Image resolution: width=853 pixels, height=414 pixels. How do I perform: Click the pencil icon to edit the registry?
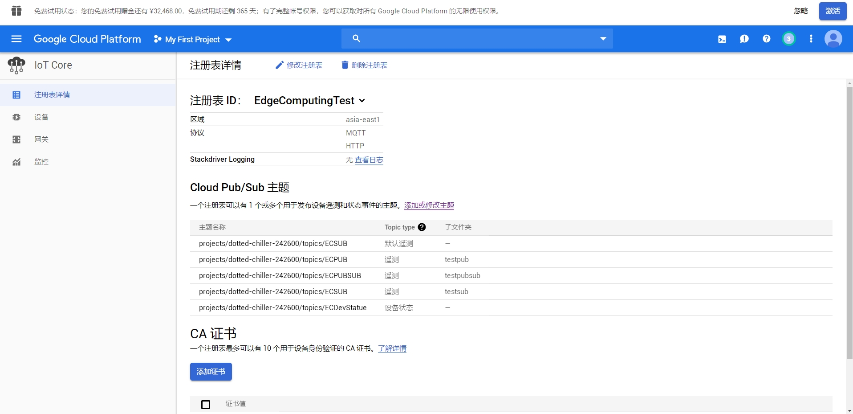point(280,65)
